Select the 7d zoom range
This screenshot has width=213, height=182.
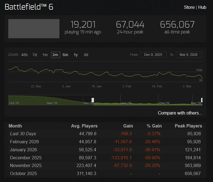[x=35, y=55]
